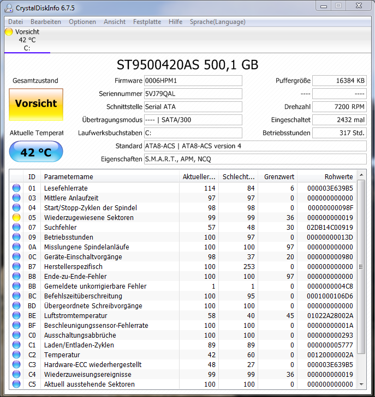Click the Schlecht... column header

click(x=238, y=177)
